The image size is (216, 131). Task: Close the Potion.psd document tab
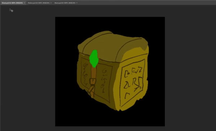[x=51, y=3]
